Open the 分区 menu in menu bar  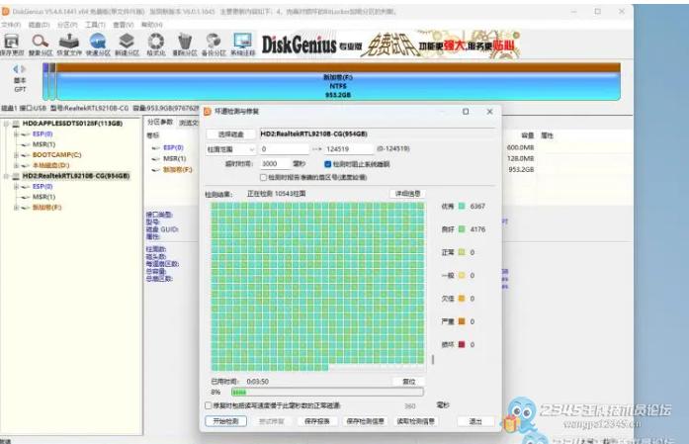click(65, 24)
